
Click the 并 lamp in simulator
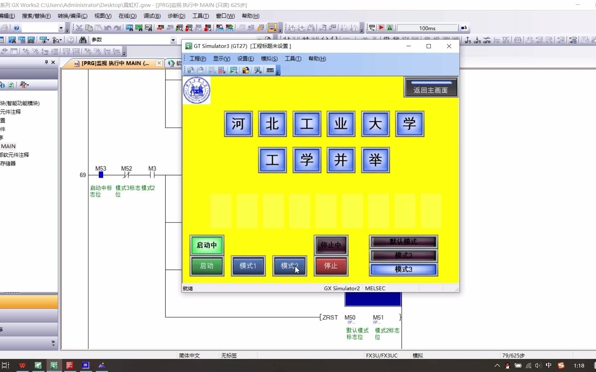pyautogui.click(x=341, y=160)
